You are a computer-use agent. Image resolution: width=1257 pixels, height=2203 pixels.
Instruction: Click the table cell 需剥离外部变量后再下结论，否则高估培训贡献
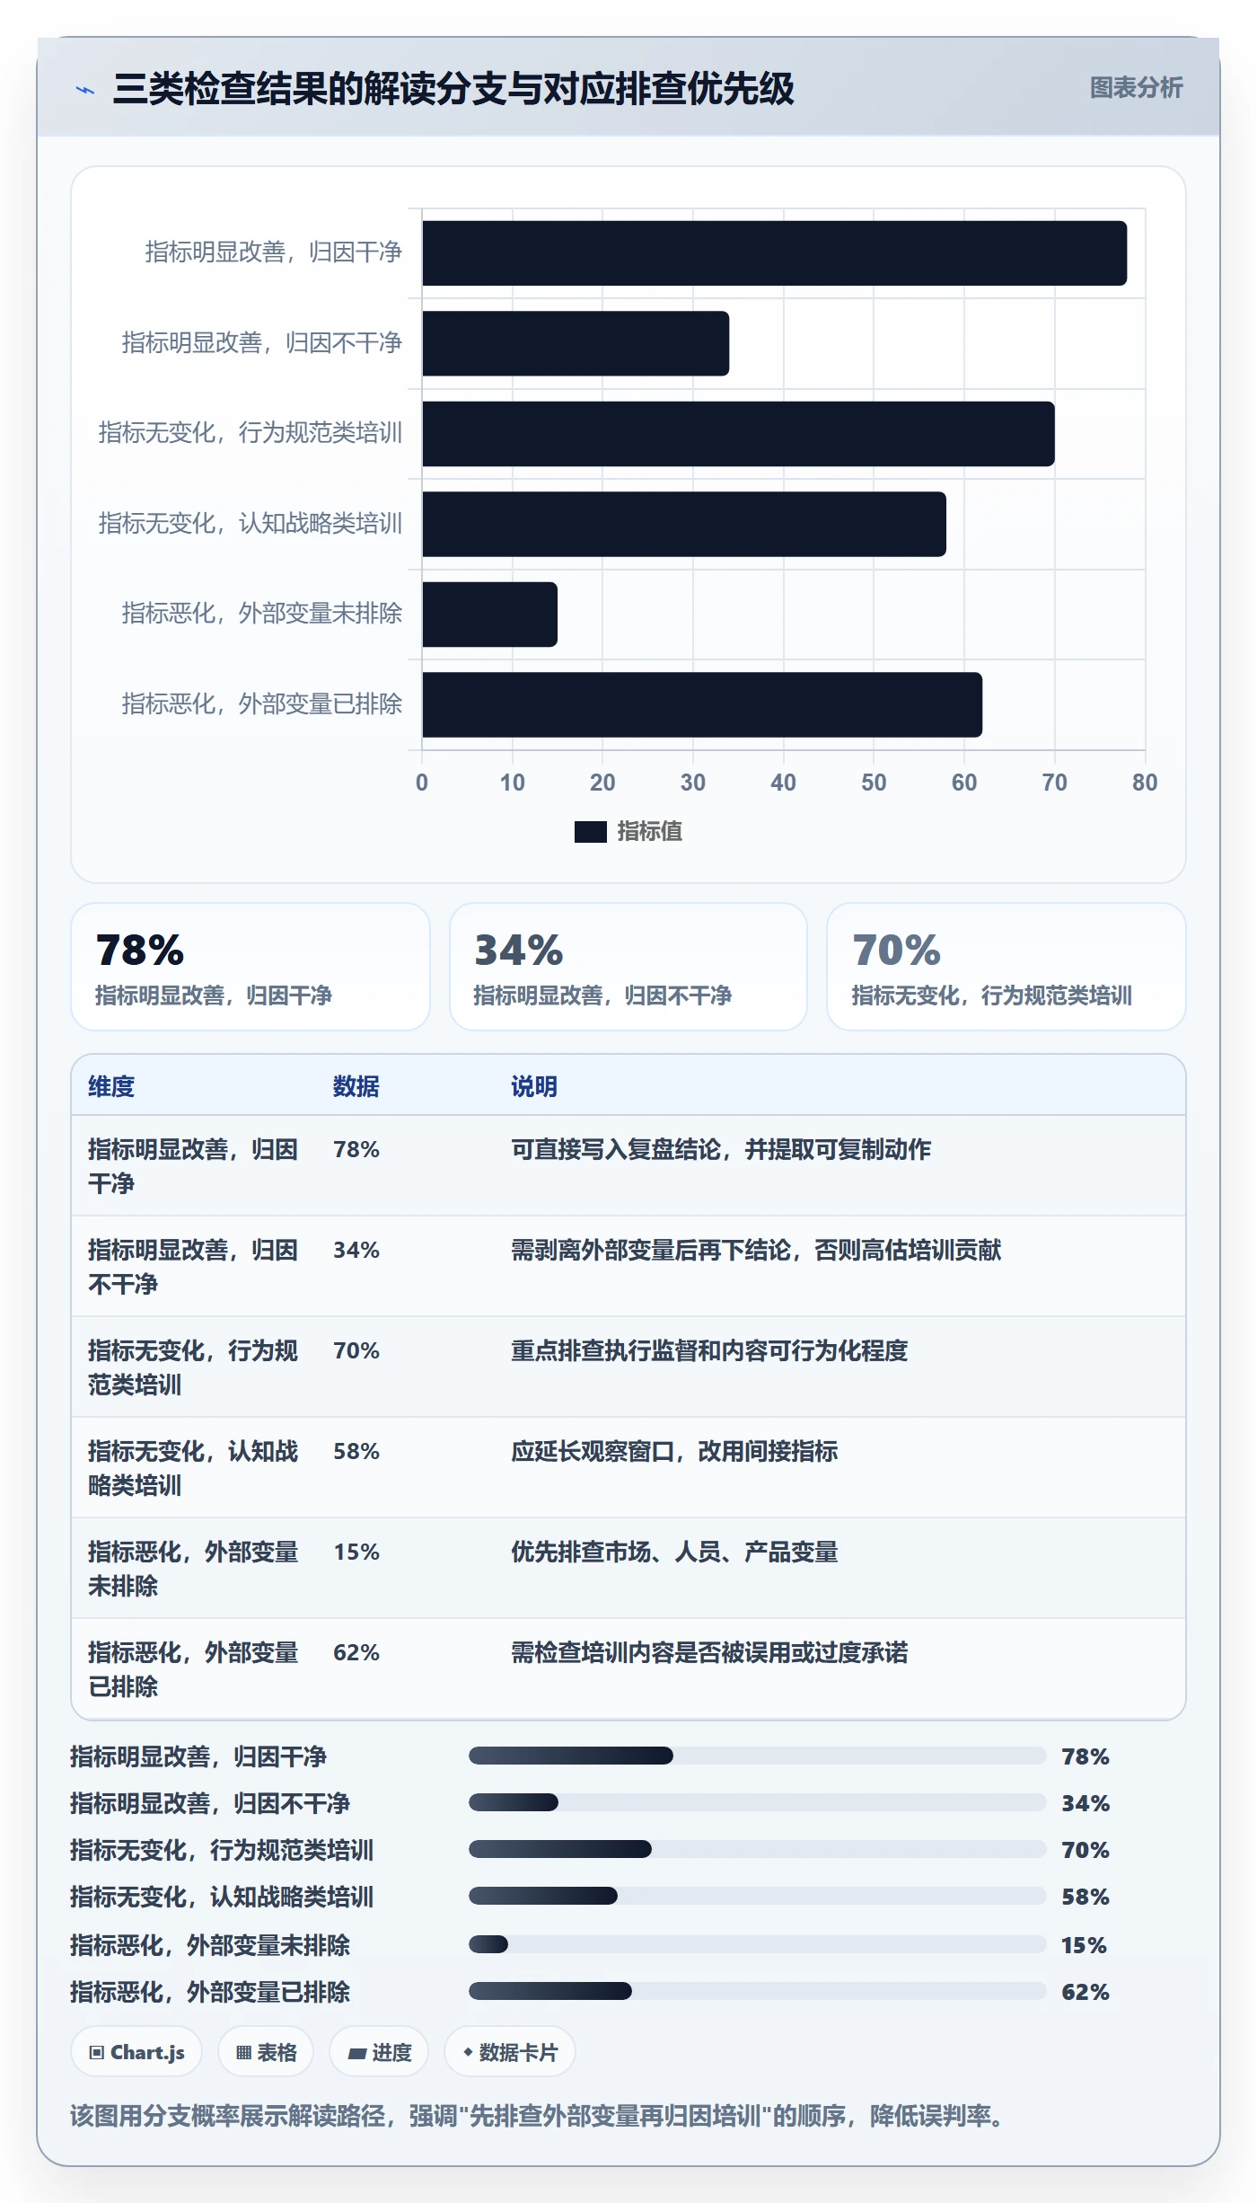click(x=756, y=1250)
